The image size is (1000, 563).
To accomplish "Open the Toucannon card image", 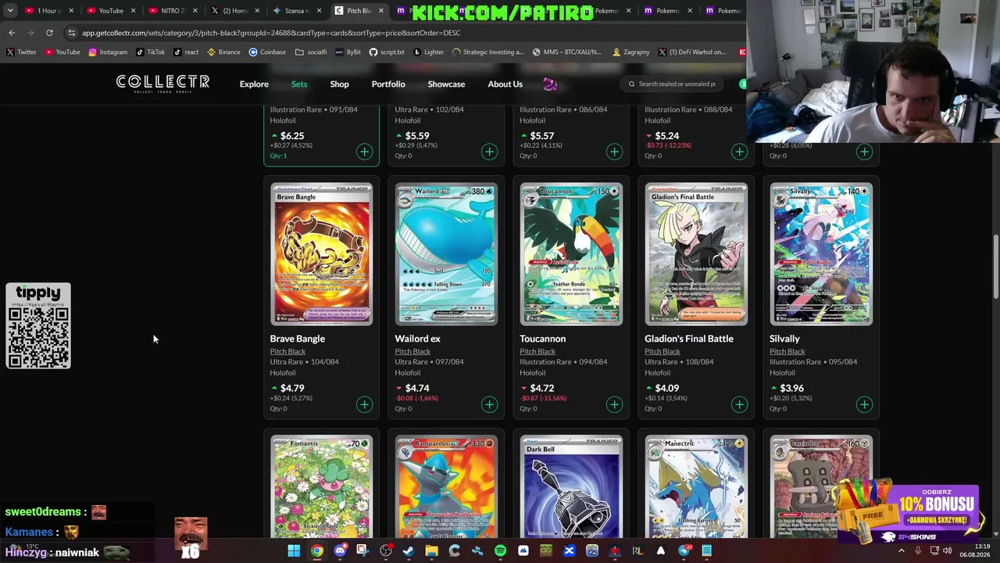I will [x=571, y=254].
